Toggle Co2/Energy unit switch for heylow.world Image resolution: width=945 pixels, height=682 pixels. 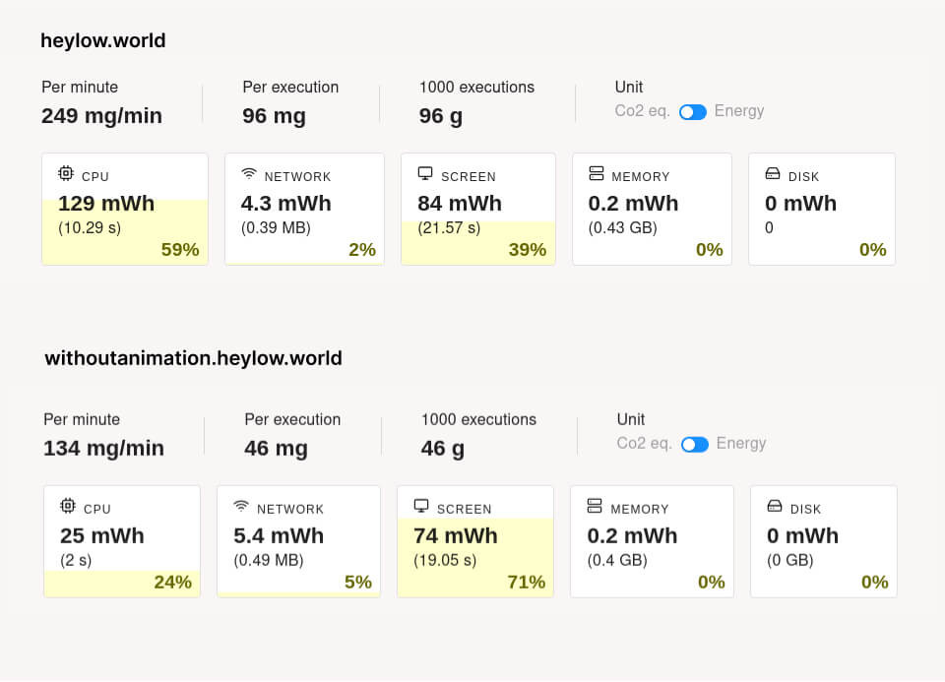click(x=693, y=112)
